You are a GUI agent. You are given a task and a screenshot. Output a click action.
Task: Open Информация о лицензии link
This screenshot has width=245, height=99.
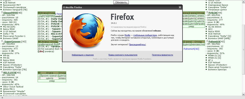pos(83,55)
